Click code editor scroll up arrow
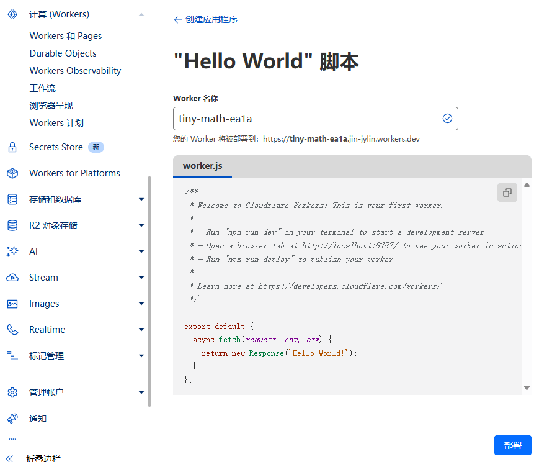This screenshot has width=534, height=462. coord(527,185)
